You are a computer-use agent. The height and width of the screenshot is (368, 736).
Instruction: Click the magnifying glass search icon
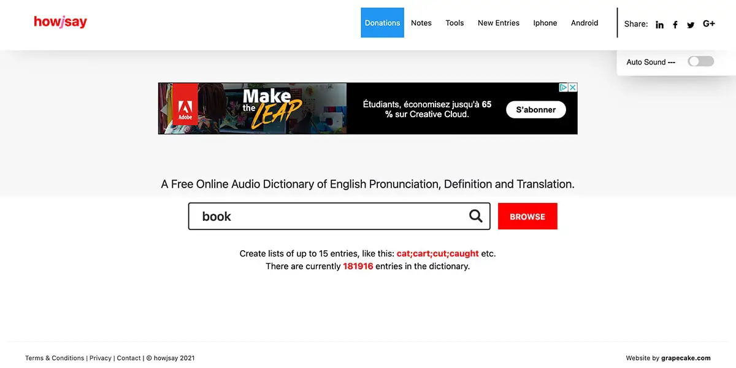tap(475, 216)
